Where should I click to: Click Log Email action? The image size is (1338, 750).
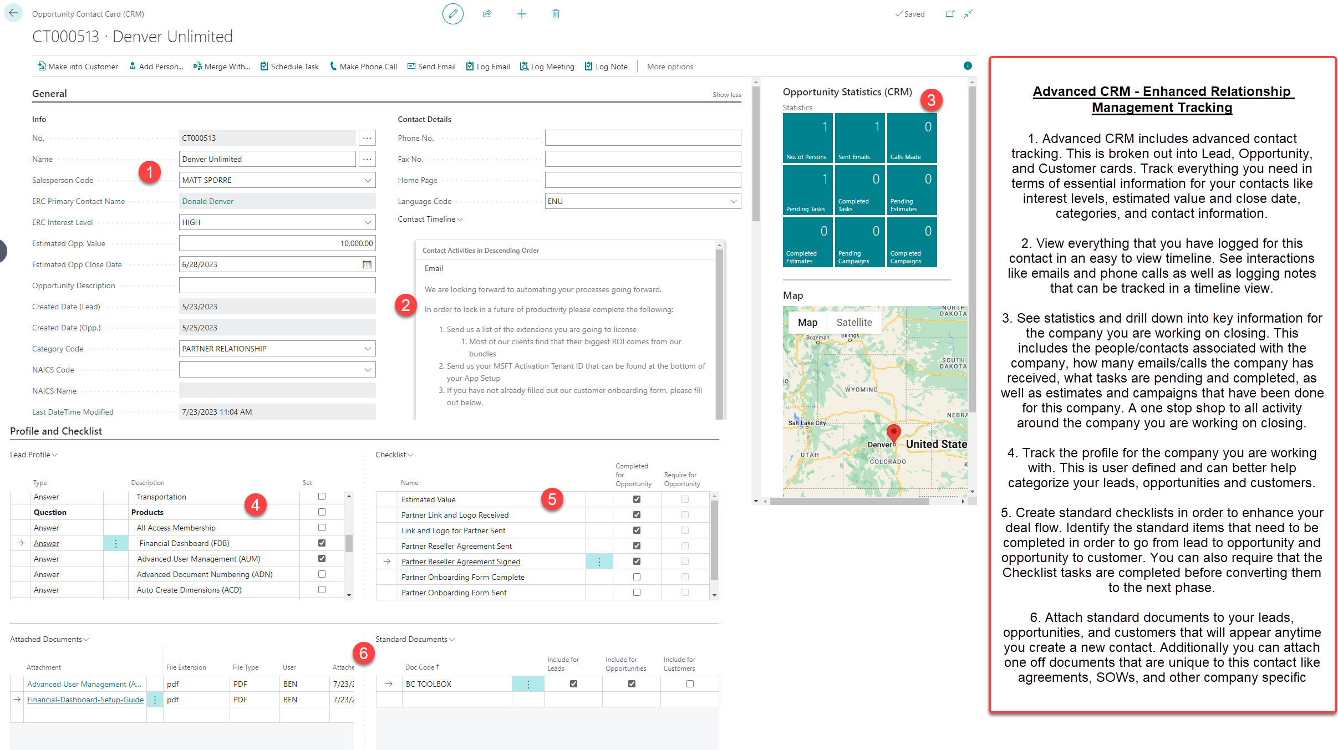[488, 67]
